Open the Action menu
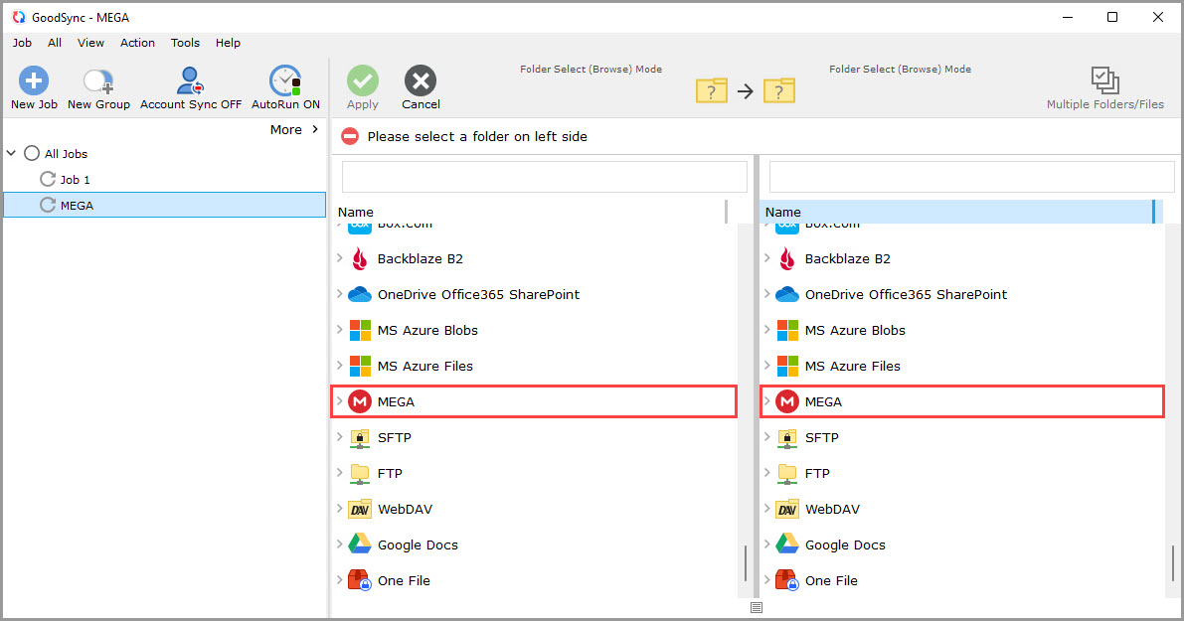The height and width of the screenshot is (621, 1184). (137, 43)
